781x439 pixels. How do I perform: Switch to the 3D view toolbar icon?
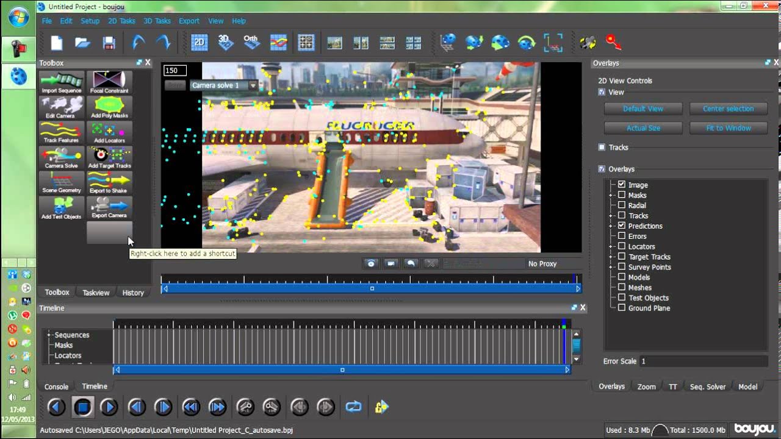(x=226, y=42)
